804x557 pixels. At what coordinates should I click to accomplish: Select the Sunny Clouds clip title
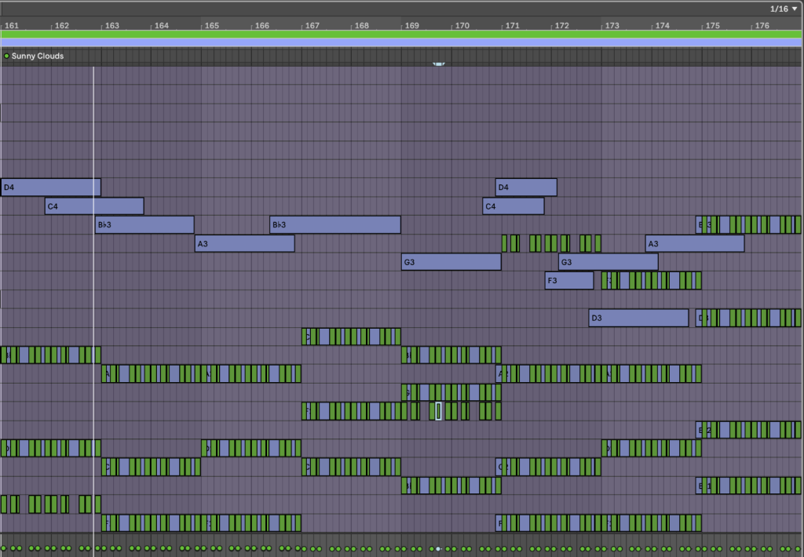(x=38, y=56)
